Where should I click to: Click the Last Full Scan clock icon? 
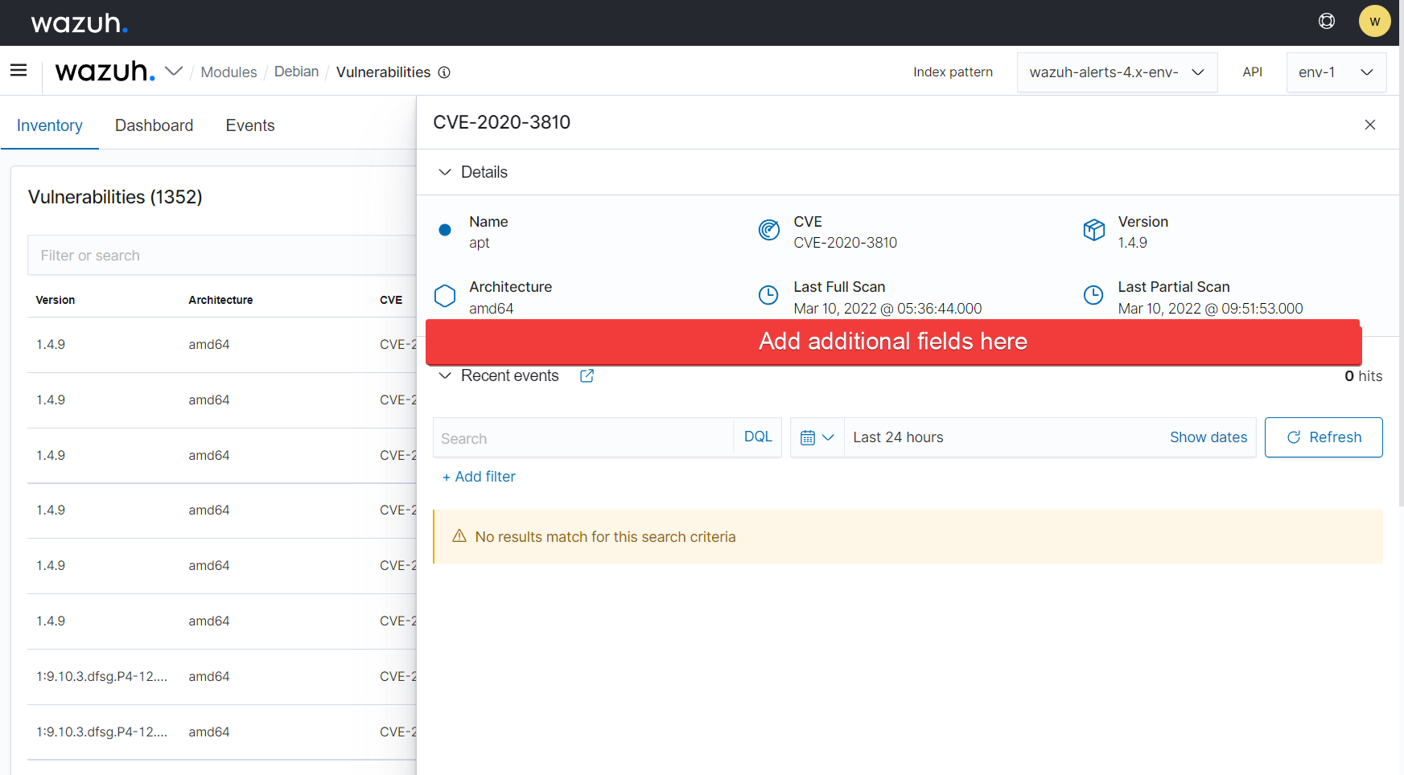click(x=768, y=295)
